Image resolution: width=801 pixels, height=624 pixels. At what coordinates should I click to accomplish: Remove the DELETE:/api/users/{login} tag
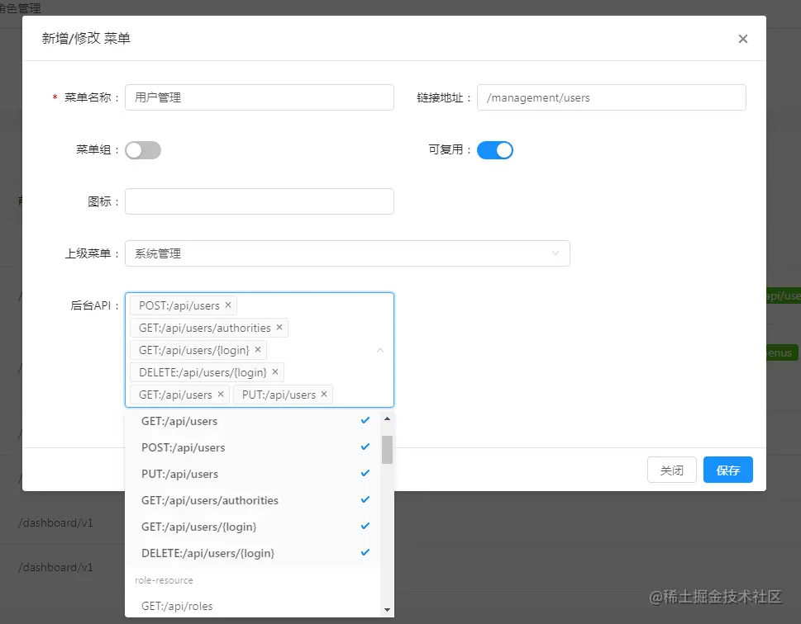pos(274,372)
